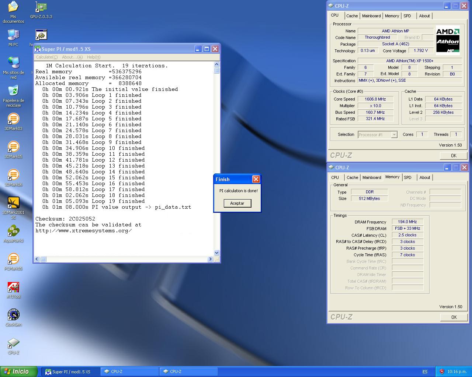Close the Finish dialog with its X button
The image size is (472, 377).
[x=256, y=179]
